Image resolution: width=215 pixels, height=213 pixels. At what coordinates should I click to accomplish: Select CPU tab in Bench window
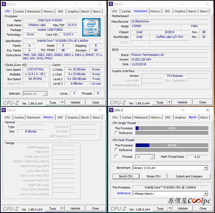pyautogui.click(x=115, y=117)
